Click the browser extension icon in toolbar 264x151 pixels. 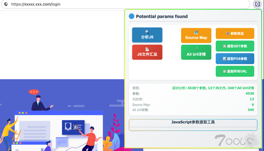tap(257, 4)
